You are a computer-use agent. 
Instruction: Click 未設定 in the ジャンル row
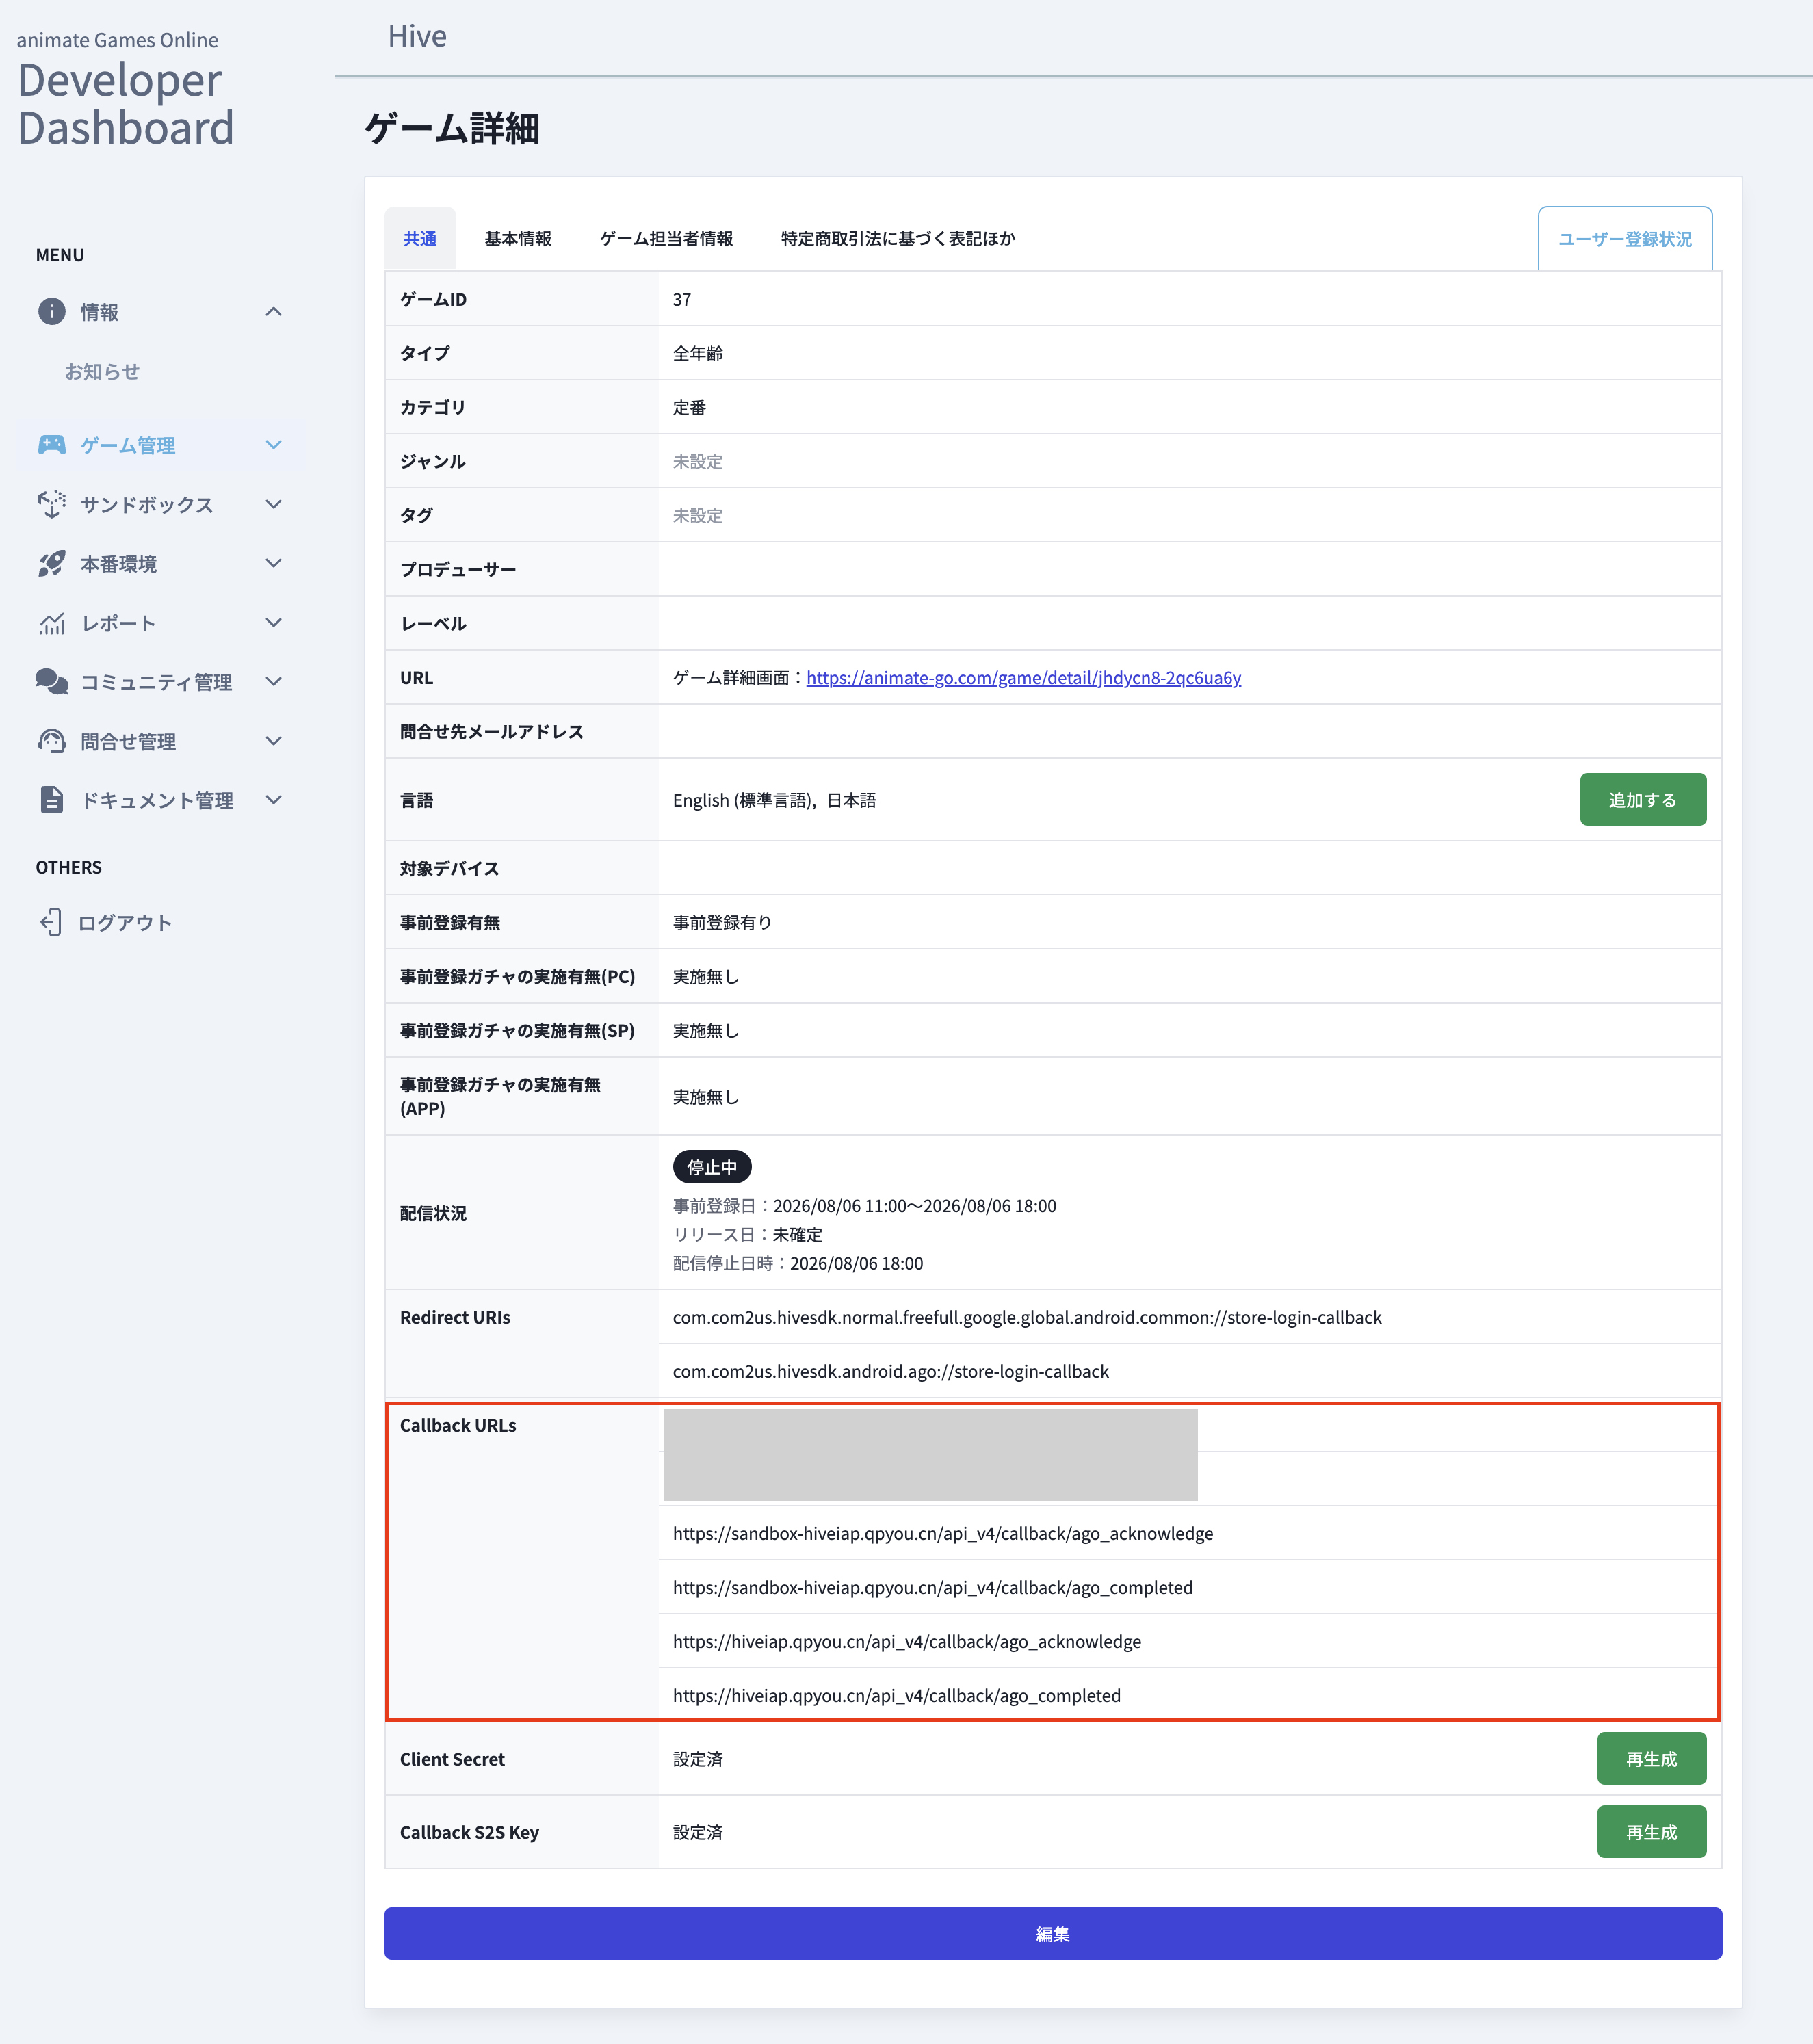pos(698,461)
